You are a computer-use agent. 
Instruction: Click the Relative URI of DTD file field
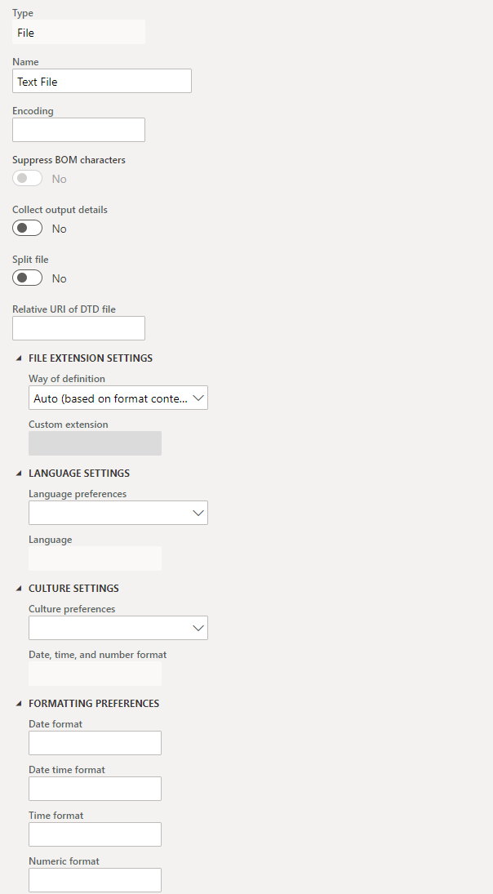(78, 327)
